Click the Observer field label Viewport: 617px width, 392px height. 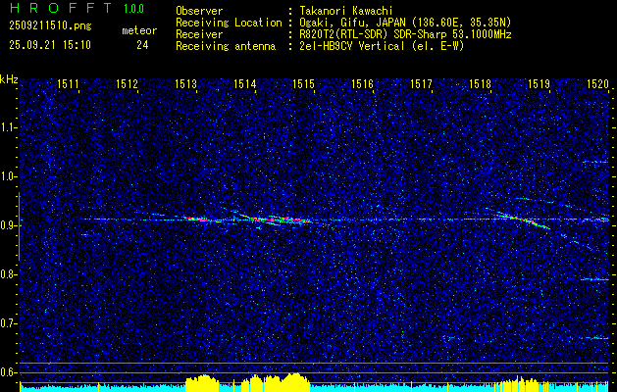[199, 11]
